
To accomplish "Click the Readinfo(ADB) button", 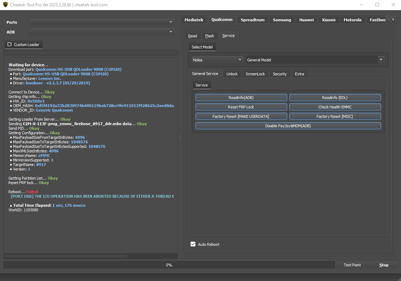I will pos(241,98).
